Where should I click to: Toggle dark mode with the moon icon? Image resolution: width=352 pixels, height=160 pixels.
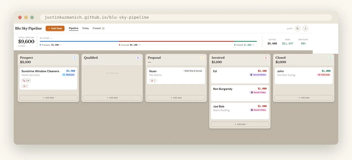[298, 29]
